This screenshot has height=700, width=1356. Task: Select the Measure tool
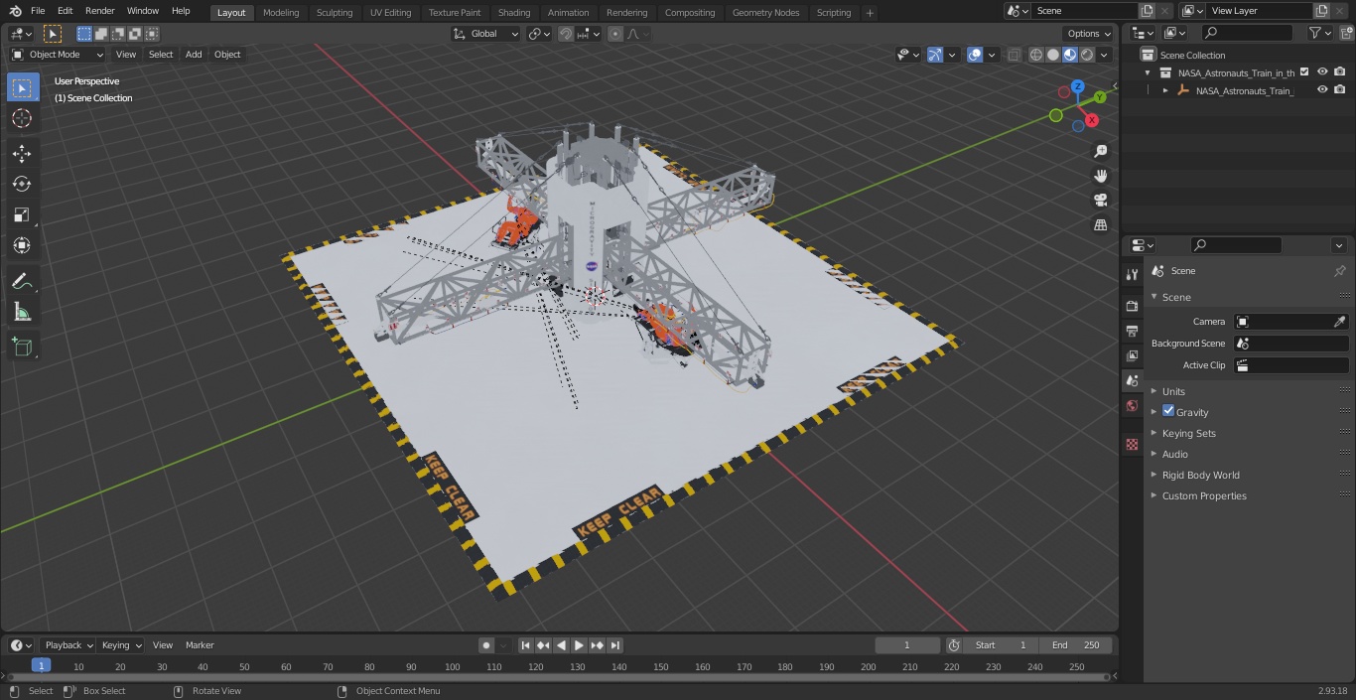(22, 313)
